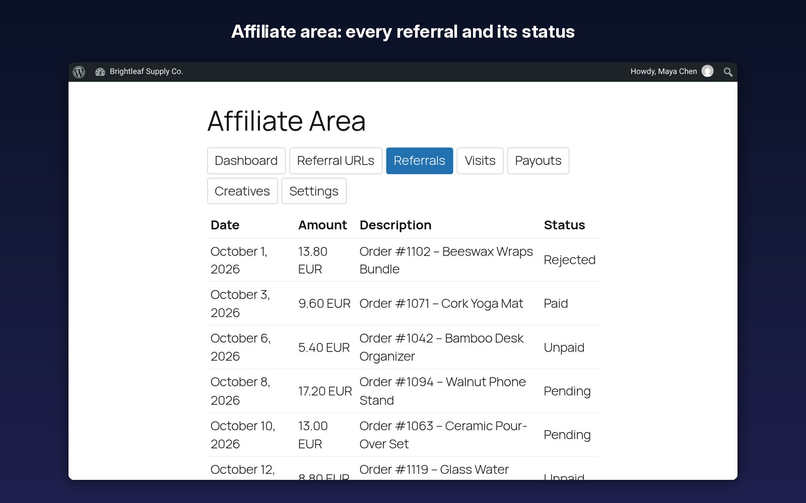Open the Payouts tab

click(x=538, y=161)
